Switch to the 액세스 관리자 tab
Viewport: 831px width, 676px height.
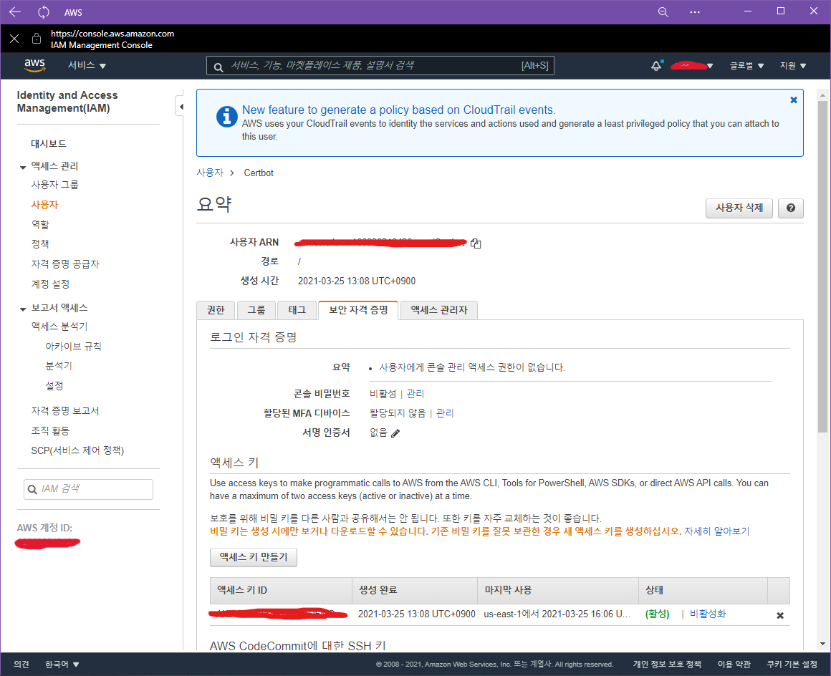pos(439,310)
